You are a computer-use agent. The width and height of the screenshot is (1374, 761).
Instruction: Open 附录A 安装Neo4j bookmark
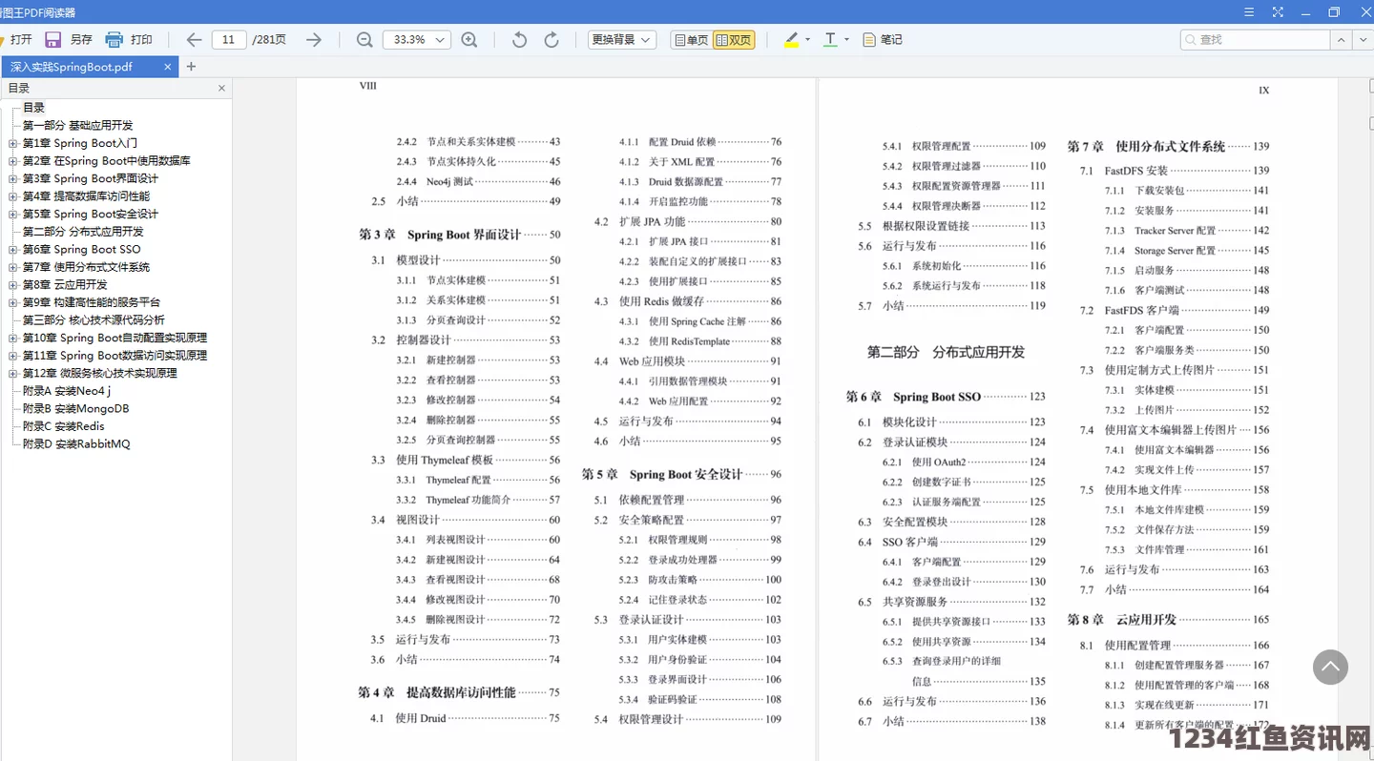point(67,391)
